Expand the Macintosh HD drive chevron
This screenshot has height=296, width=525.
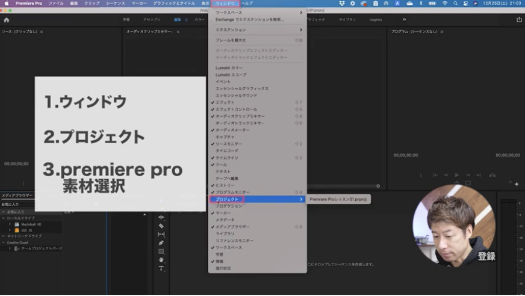coord(10,224)
